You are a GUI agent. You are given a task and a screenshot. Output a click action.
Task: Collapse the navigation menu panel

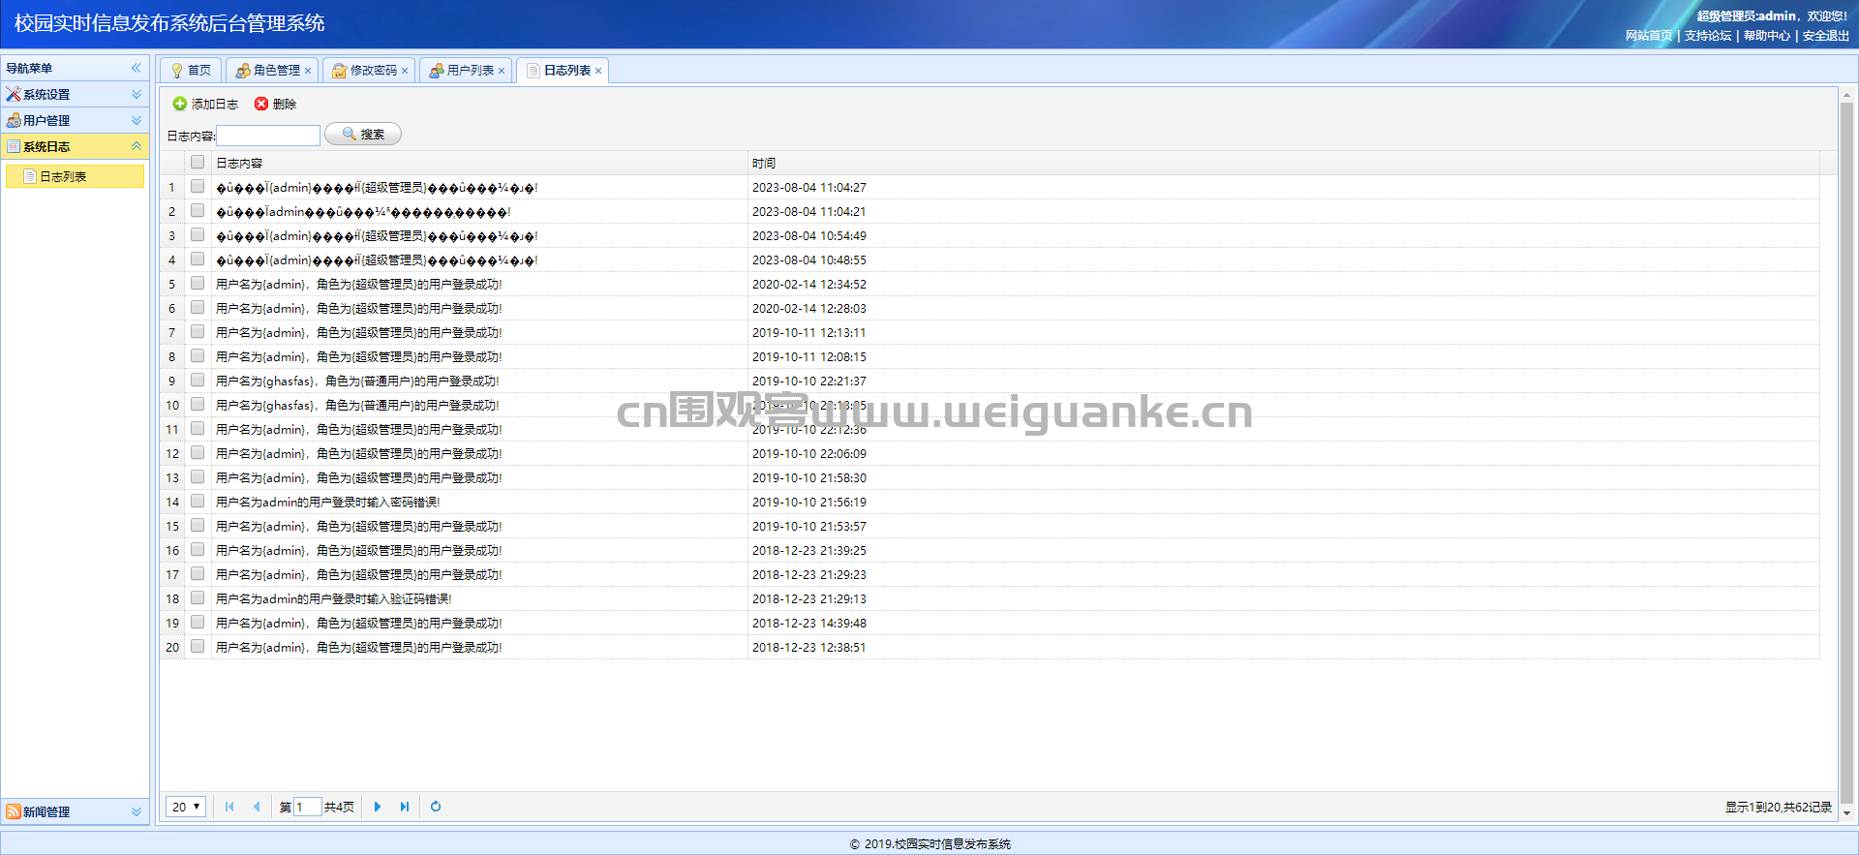pyautogui.click(x=137, y=68)
